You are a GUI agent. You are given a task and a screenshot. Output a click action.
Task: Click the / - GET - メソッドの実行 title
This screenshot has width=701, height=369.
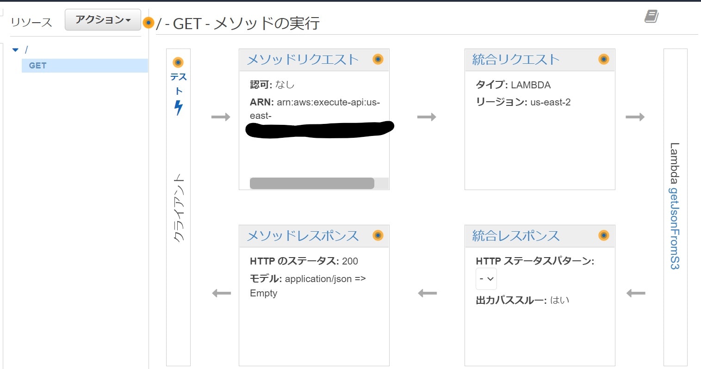238,23
